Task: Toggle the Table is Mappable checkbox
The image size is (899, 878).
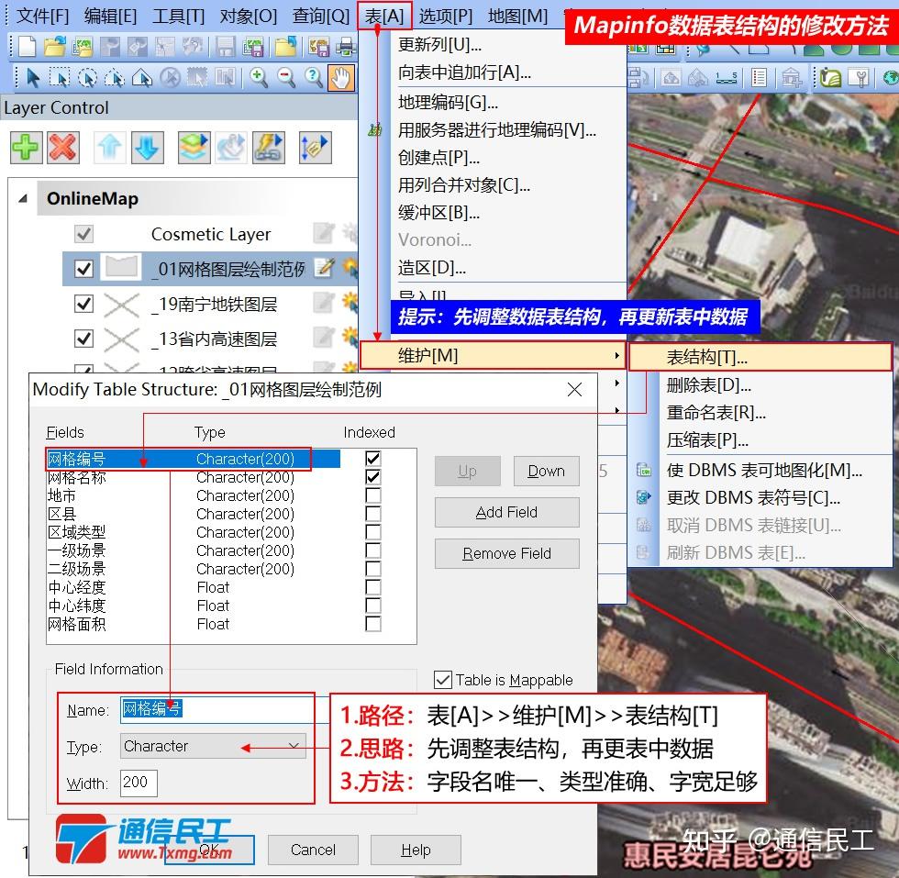Action: 442,680
